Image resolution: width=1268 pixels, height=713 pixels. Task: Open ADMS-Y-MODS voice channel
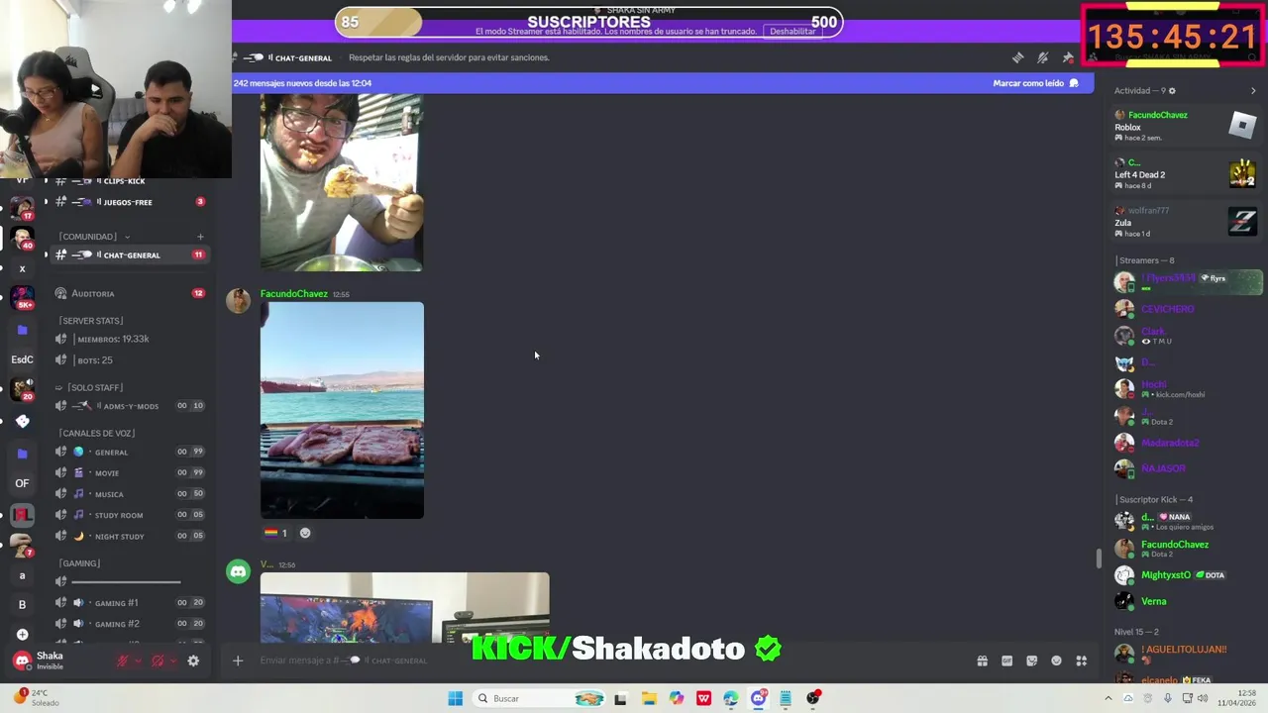(x=129, y=406)
